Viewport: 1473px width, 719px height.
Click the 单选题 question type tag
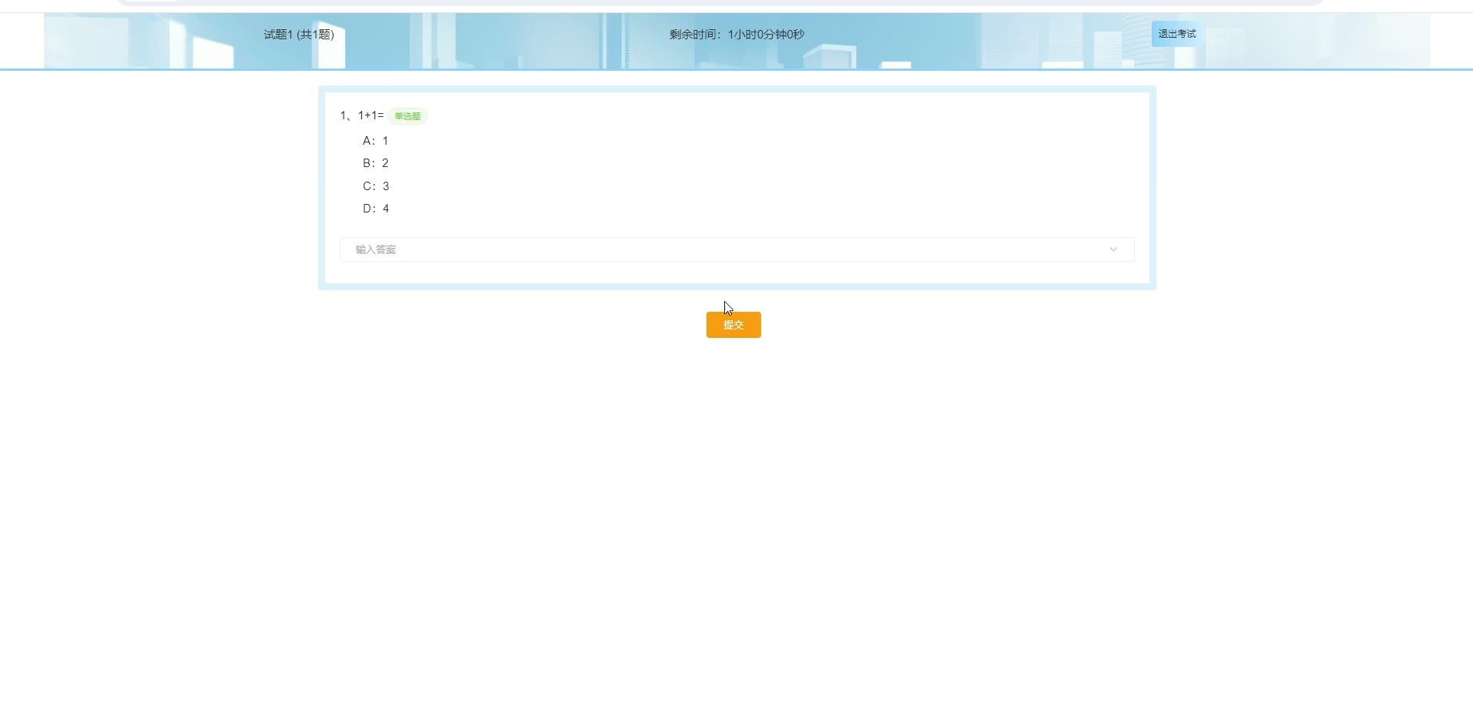tap(408, 116)
